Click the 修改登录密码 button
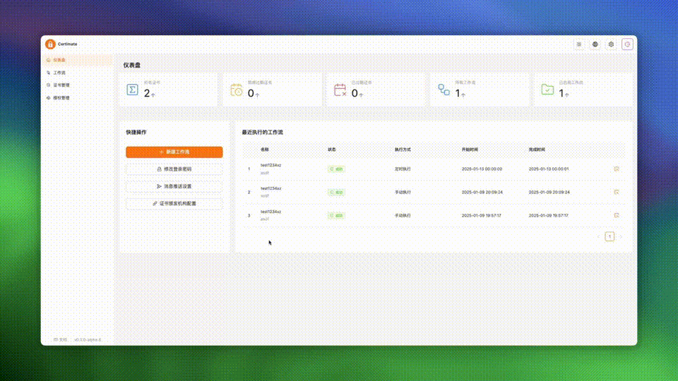This screenshot has height=381, width=678. 174,169
